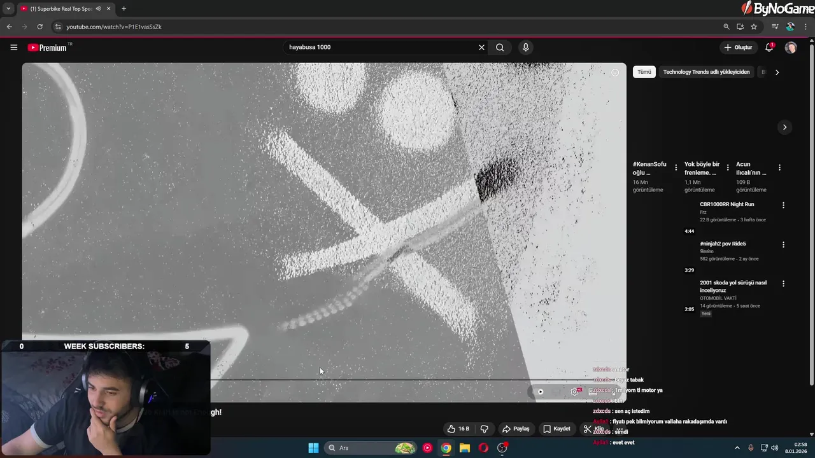Select the Tümü filter chip
The height and width of the screenshot is (458, 815).
[x=644, y=72]
